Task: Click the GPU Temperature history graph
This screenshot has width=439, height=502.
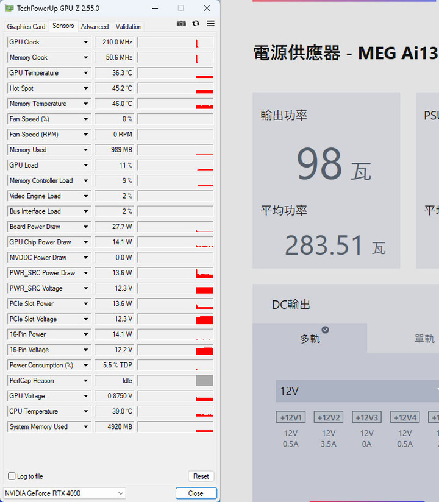Action: [x=175, y=72]
